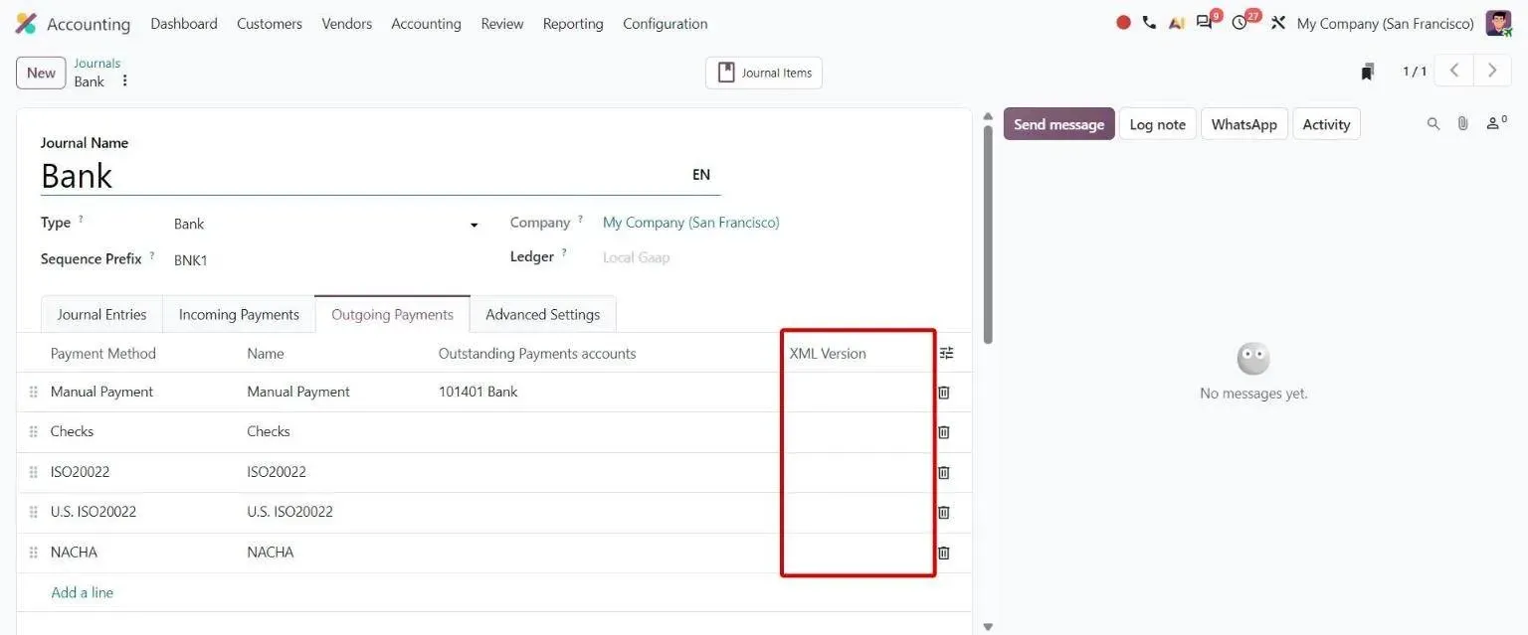Click Add a line link
The image size is (1528, 635).
point(82,592)
